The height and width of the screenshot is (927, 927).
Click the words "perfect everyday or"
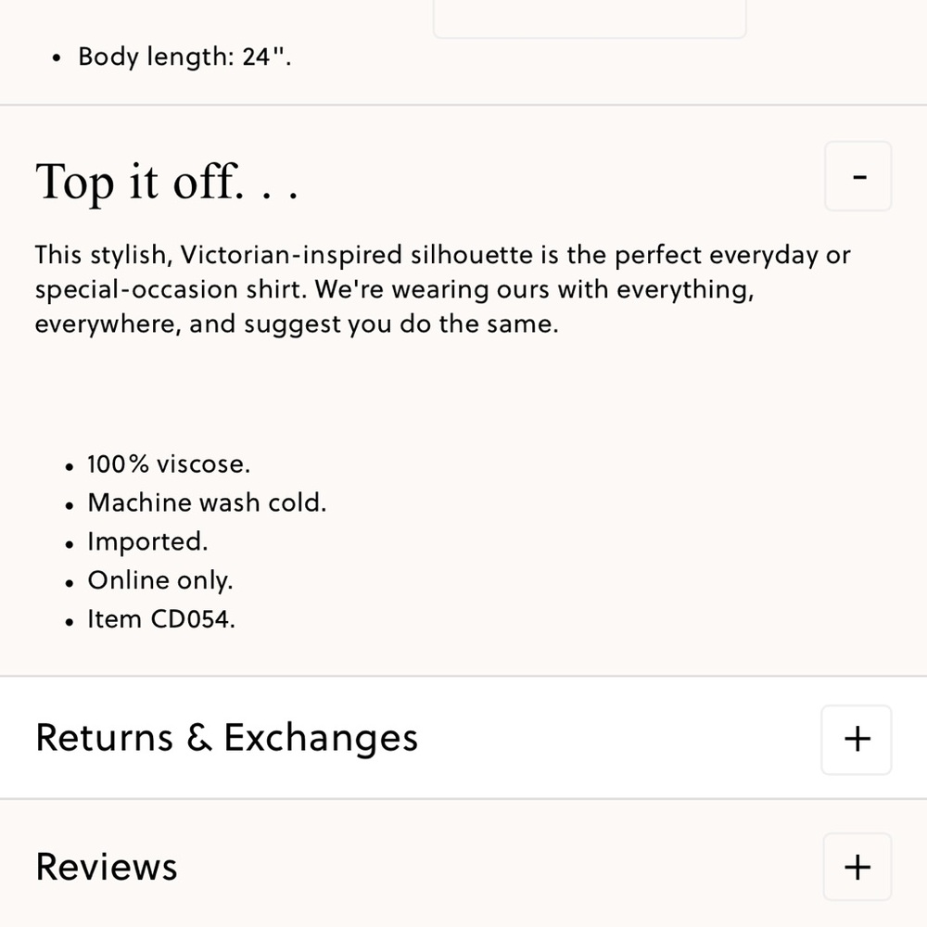click(x=732, y=256)
